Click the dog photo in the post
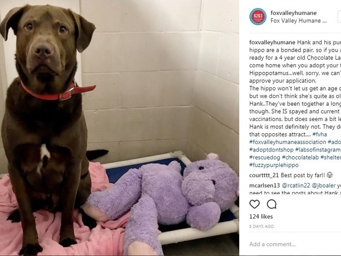The image size is (341, 256). pos(119,128)
